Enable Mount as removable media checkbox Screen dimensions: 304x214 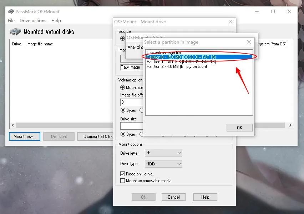(123, 181)
